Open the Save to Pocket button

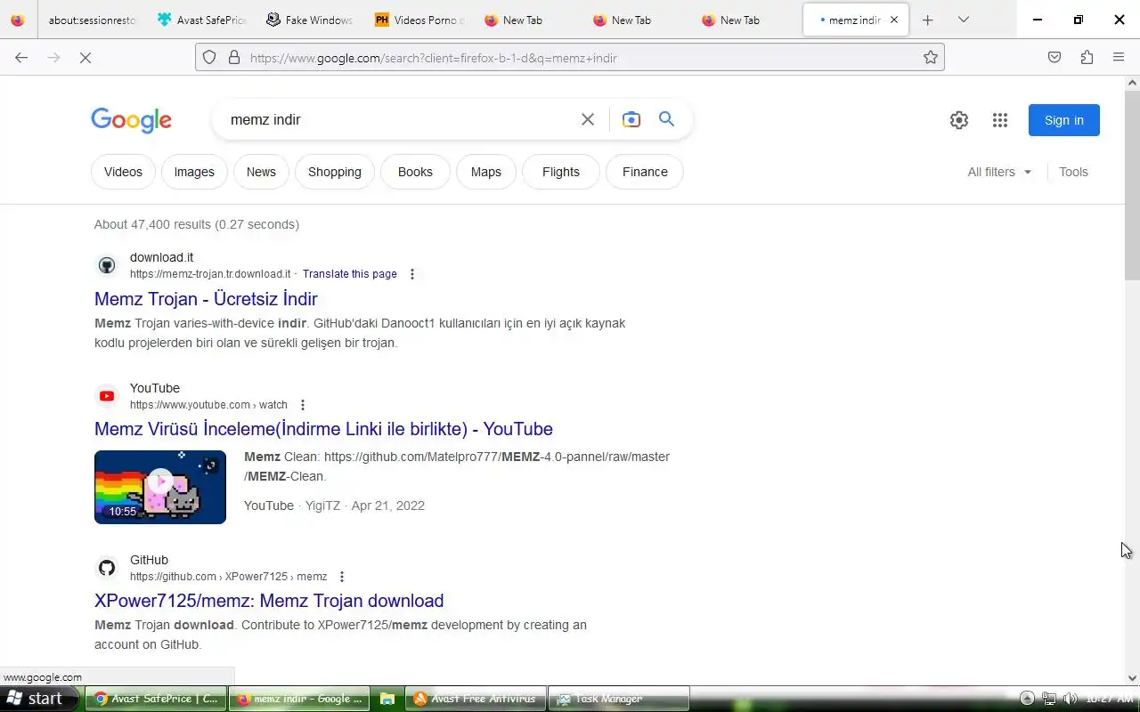(1054, 58)
